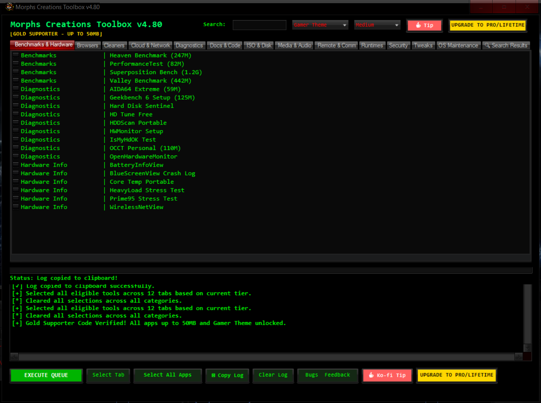Click the '[GOLD SUPPORTER - UP TO 50MB]' label
This screenshot has height=403, width=541.
coord(56,34)
